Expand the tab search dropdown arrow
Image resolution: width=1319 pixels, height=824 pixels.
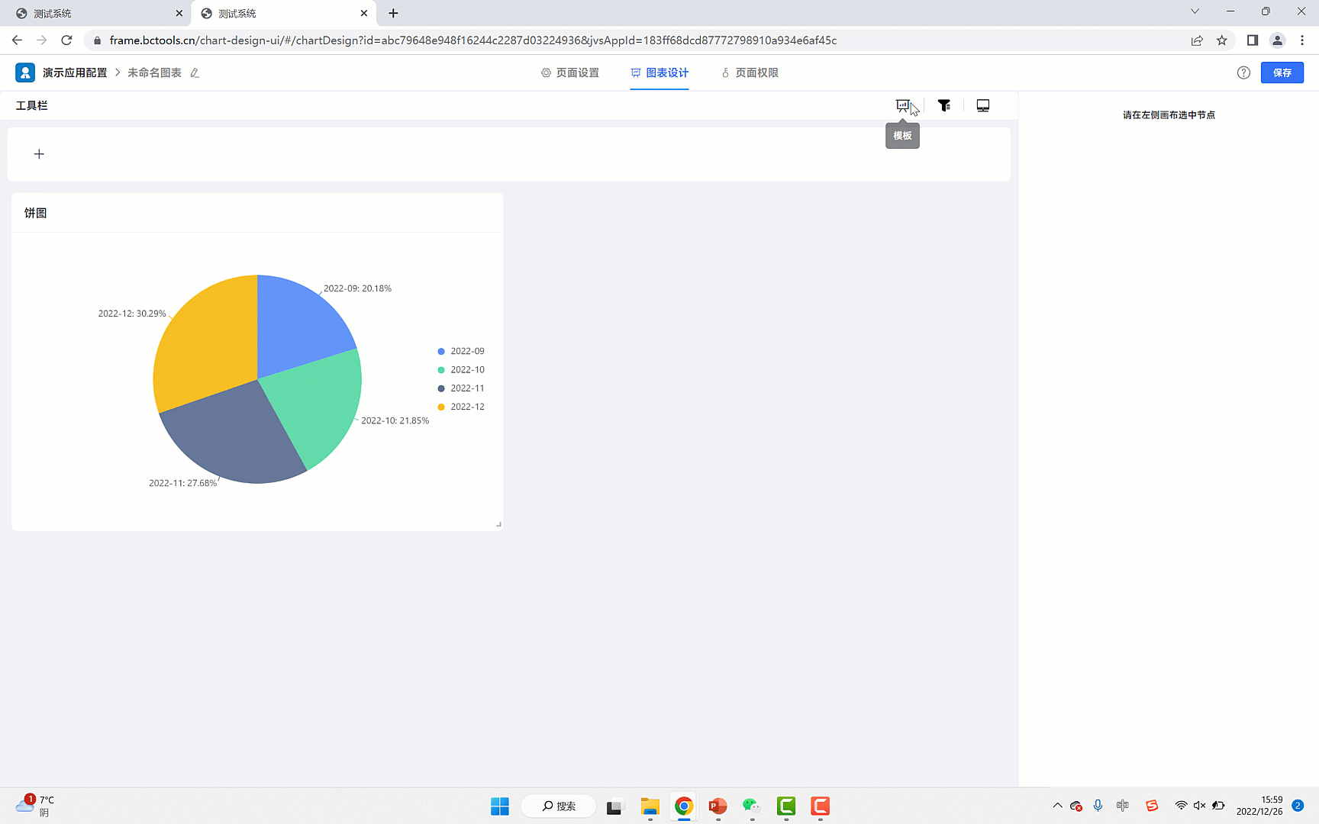(1195, 11)
